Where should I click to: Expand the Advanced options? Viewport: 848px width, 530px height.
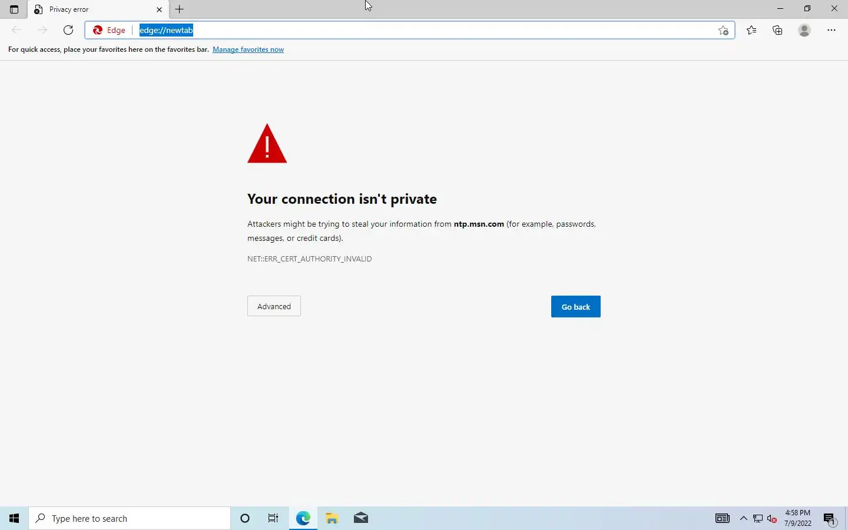[274, 306]
